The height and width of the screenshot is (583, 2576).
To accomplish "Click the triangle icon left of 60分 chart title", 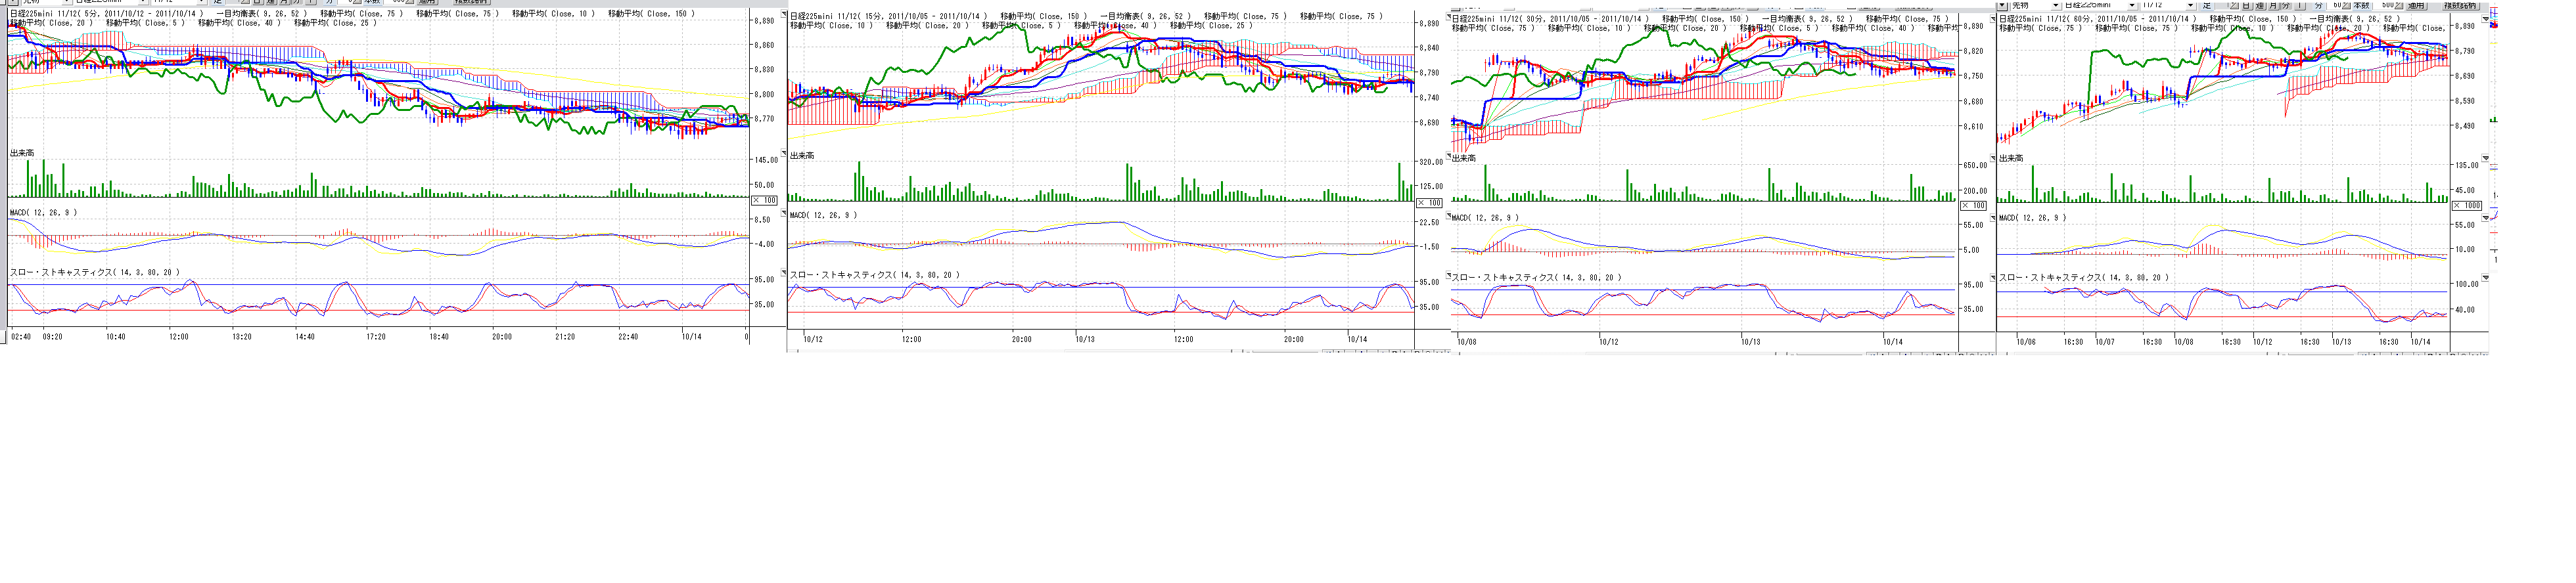I will click(1993, 18).
